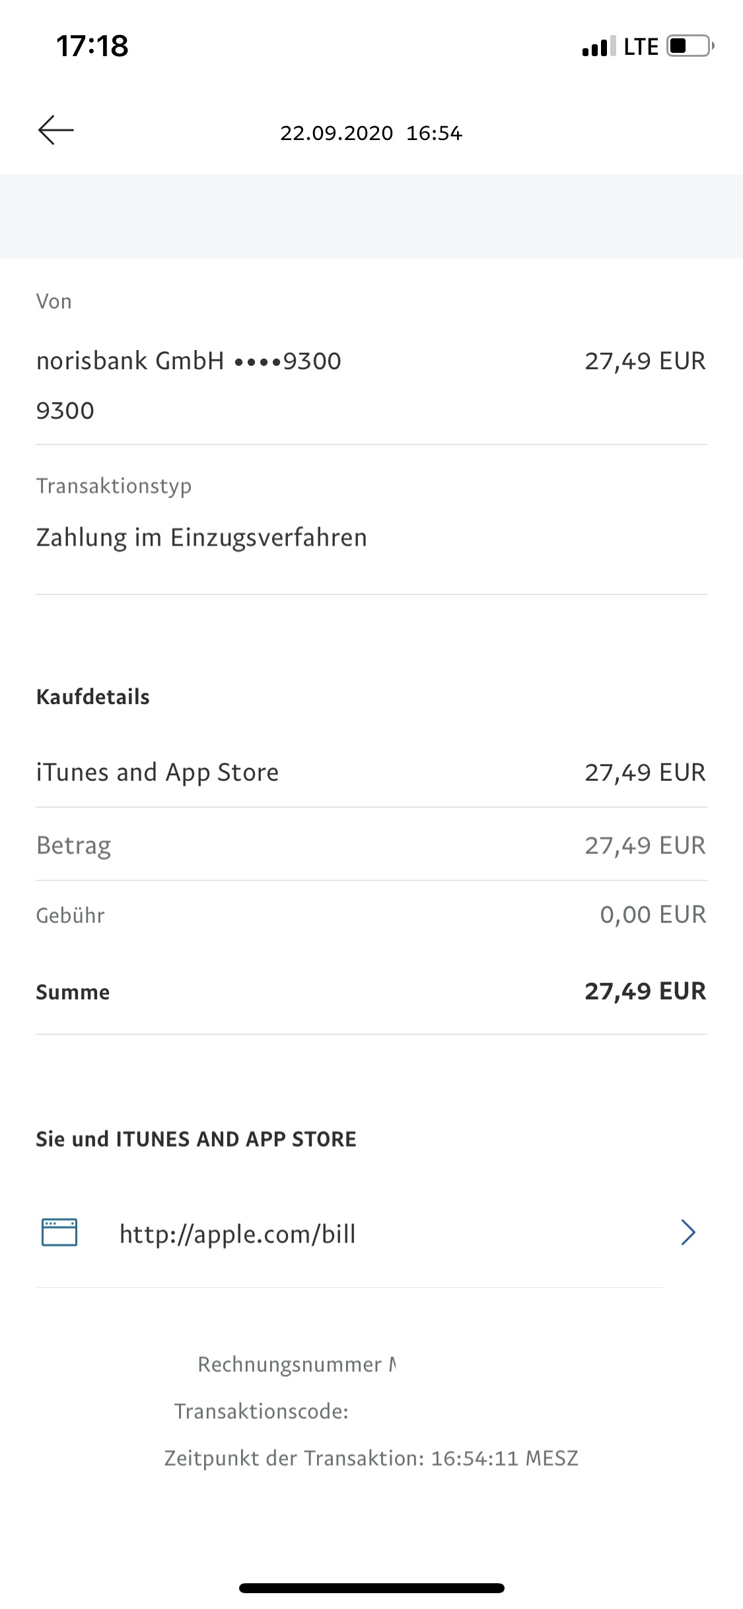Tap the LTE network indicator
This screenshot has width=743, height=1609.
click(641, 47)
